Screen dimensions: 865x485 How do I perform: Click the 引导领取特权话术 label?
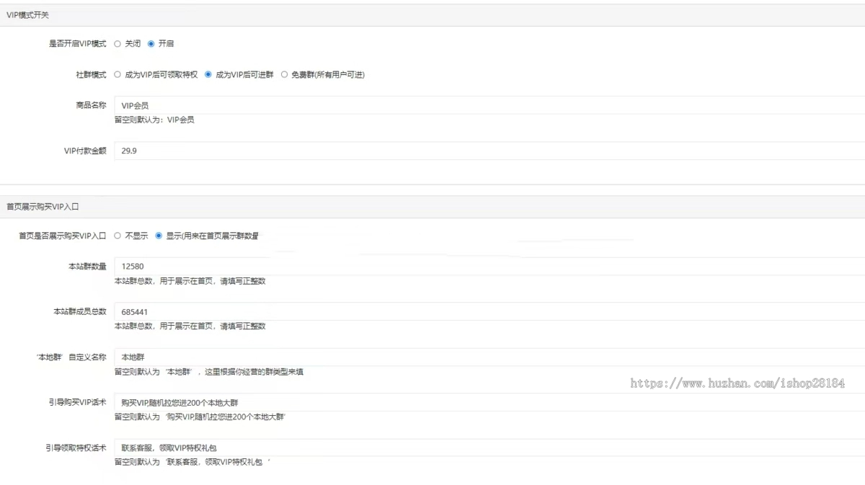[76, 448]
